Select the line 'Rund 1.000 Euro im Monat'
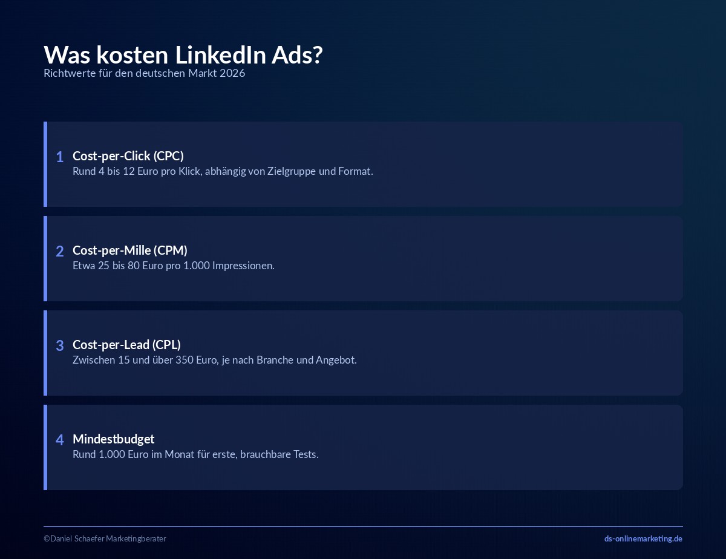Viewport: 726px width, 559px height. coord(133,454)
